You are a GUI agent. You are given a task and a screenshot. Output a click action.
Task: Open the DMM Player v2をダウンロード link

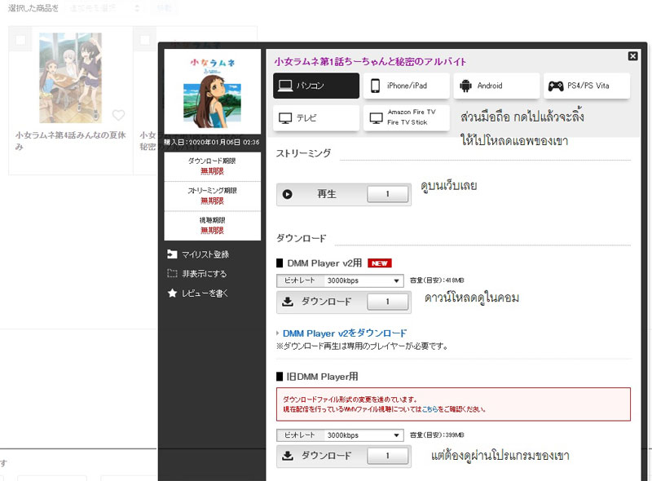[345, 333]
